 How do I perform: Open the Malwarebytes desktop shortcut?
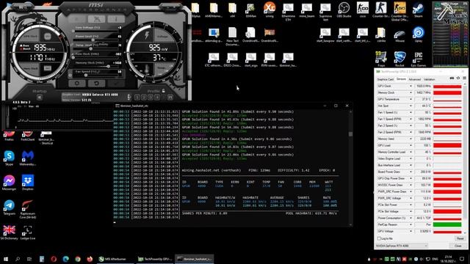pyautogui.click(x=28, y=158)
